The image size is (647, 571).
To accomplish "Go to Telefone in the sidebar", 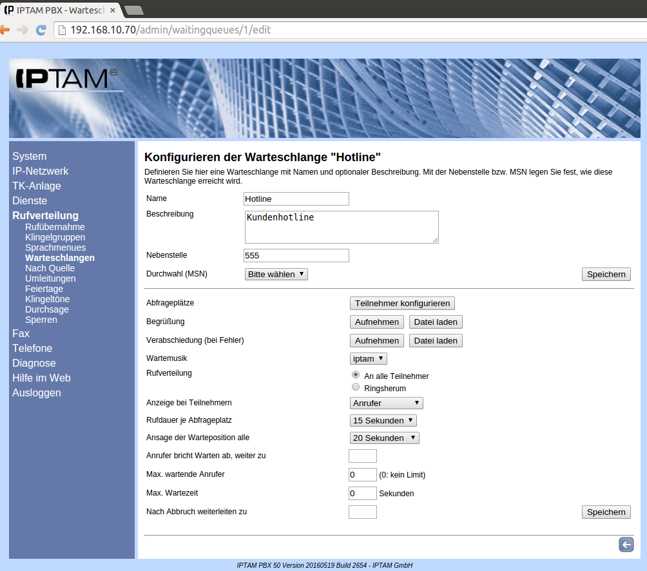I will tap(32, 348).
